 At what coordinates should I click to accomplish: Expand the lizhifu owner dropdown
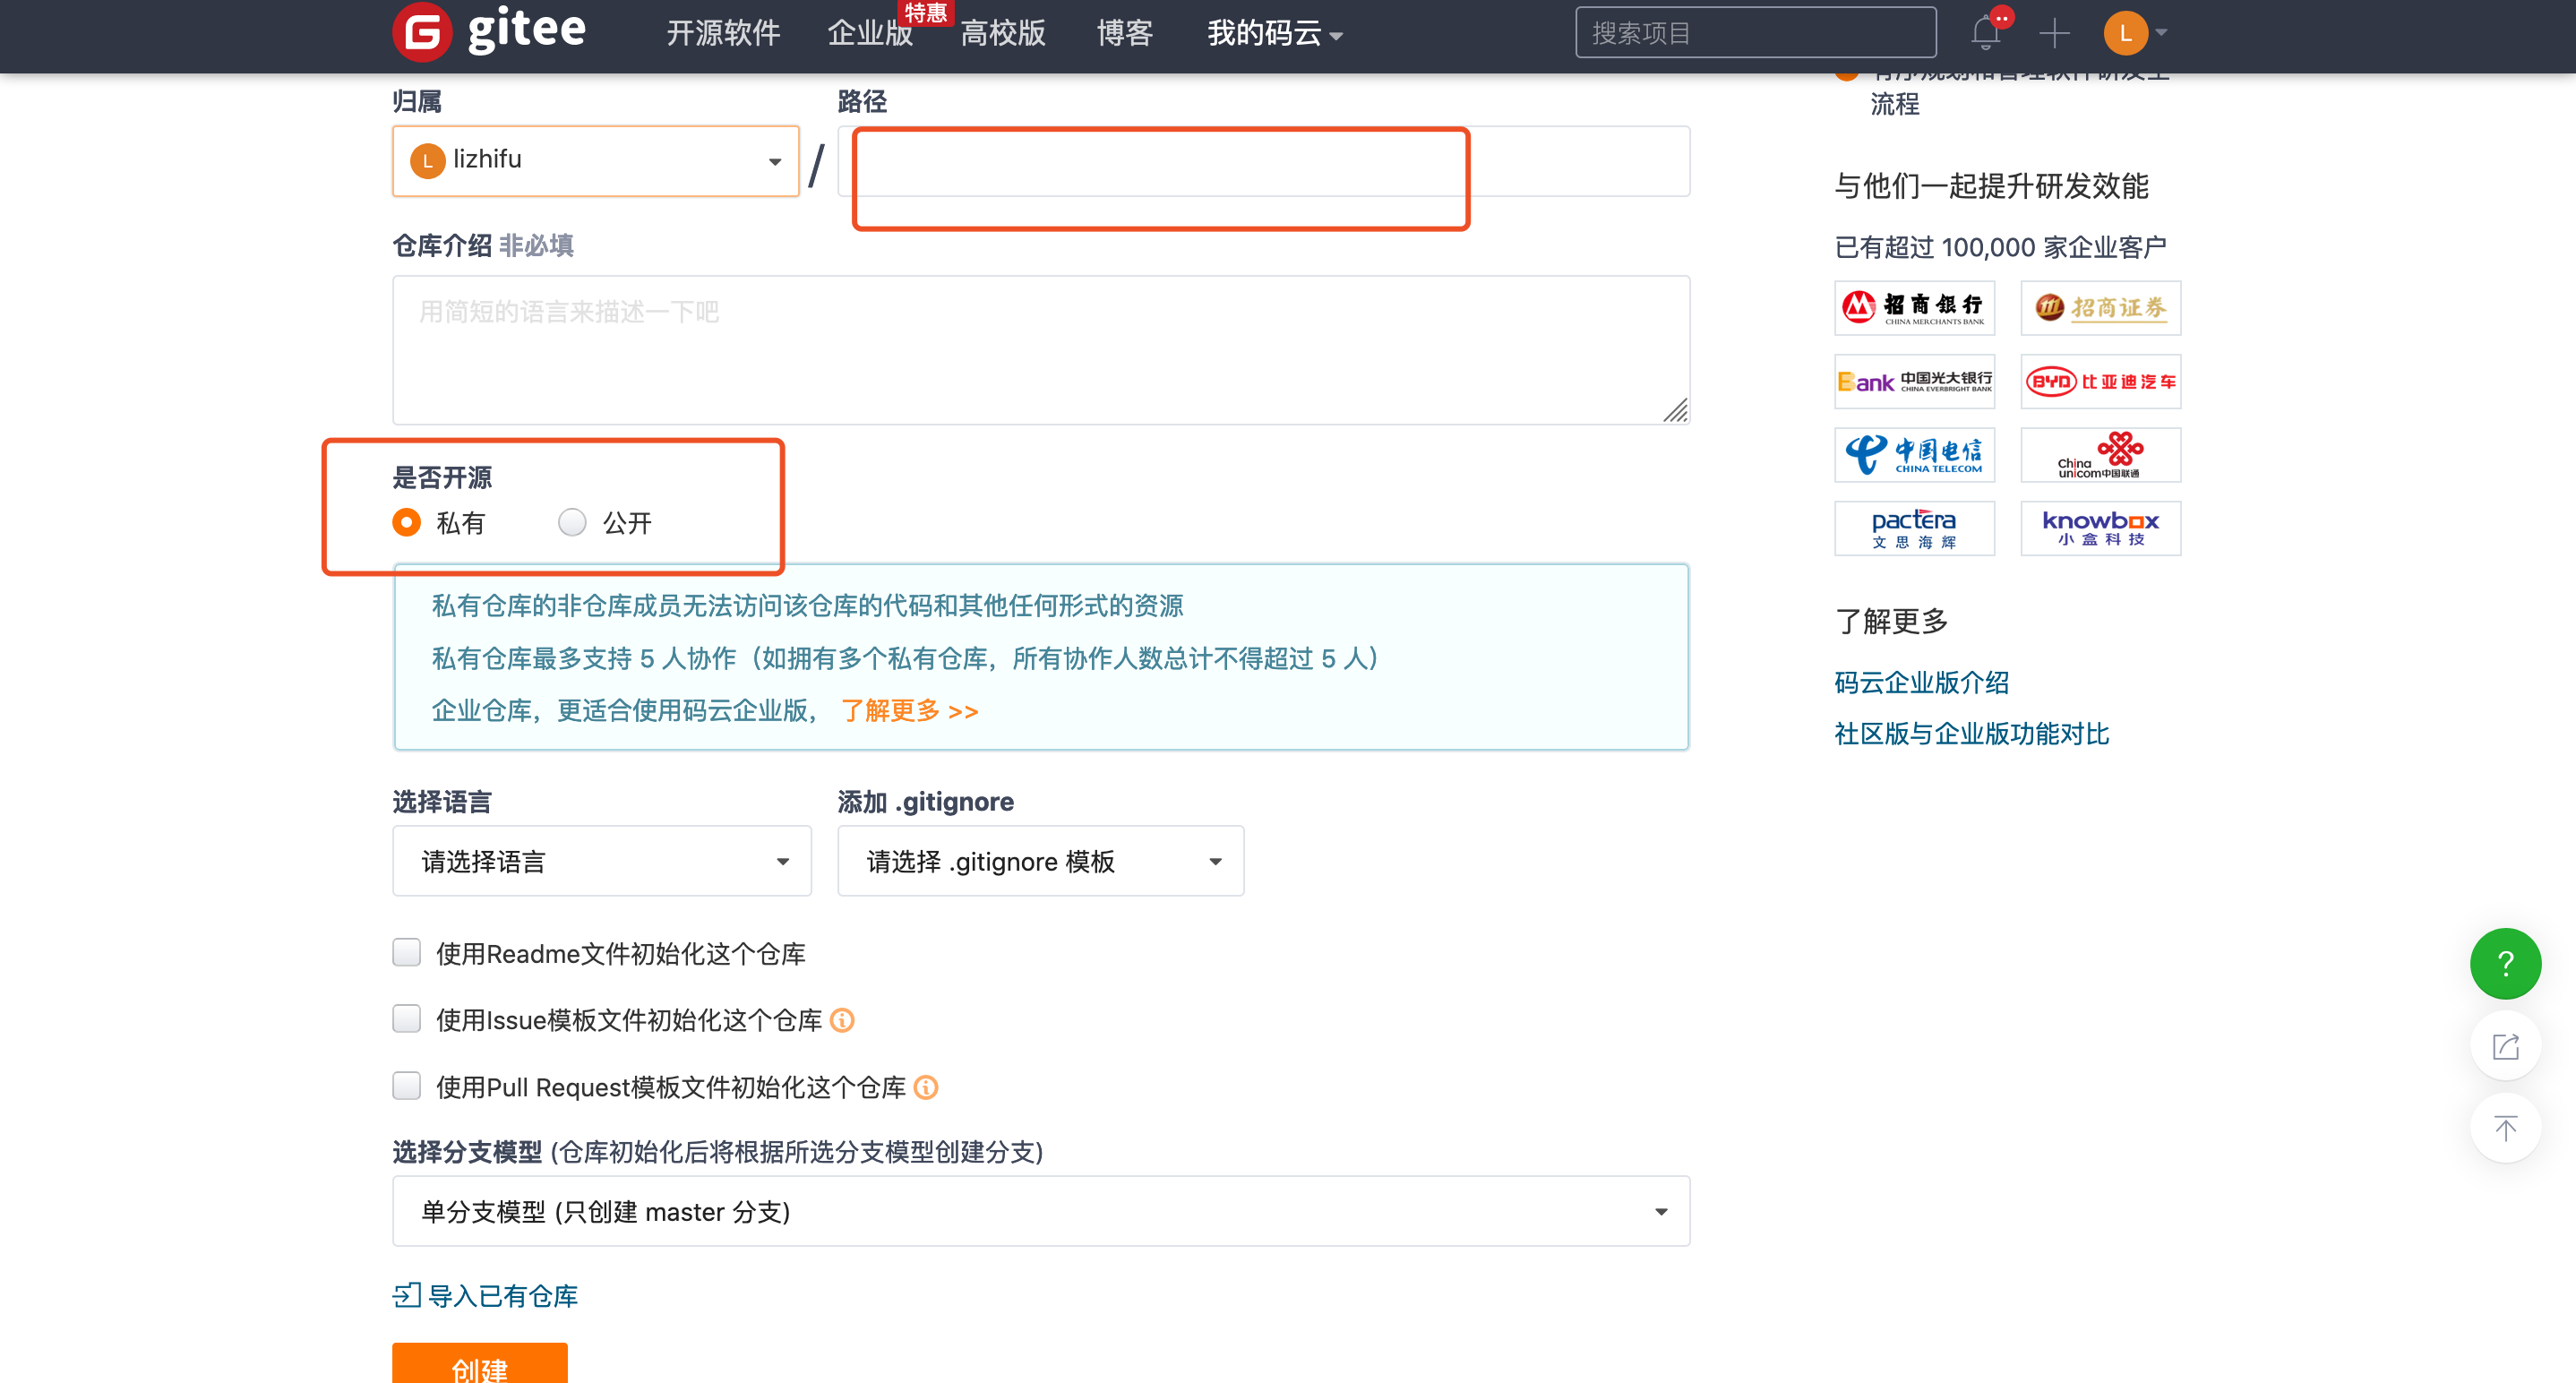click(x=596, y=160)
